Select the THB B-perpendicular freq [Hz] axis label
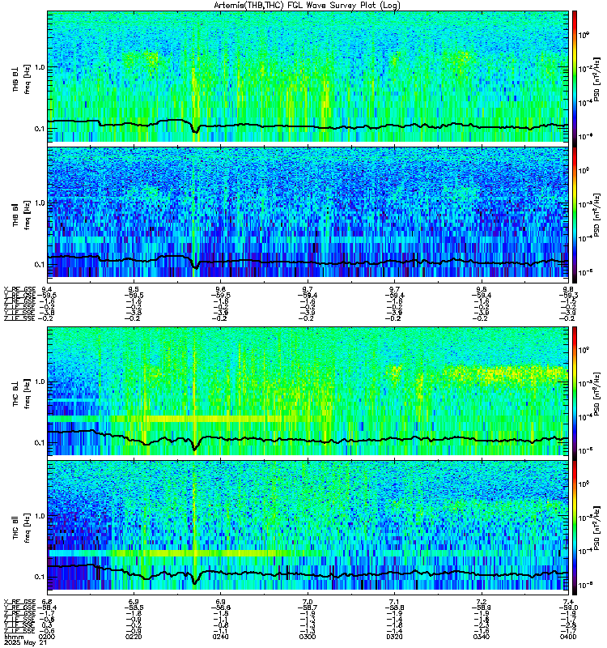This screenshot has width=607, height=648. (28, 79)
